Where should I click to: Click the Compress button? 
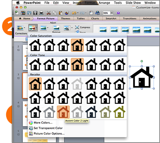pos(83,27)
